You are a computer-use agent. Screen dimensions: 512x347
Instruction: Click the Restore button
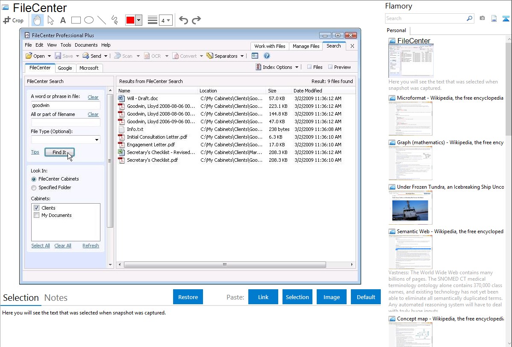click(188, 297)
